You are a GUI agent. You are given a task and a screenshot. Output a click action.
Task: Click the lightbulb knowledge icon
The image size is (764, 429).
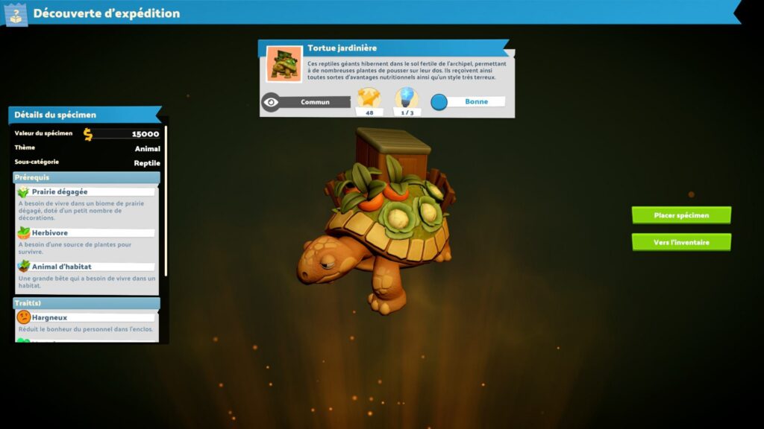pyautogui.click(x=407, y=98)
